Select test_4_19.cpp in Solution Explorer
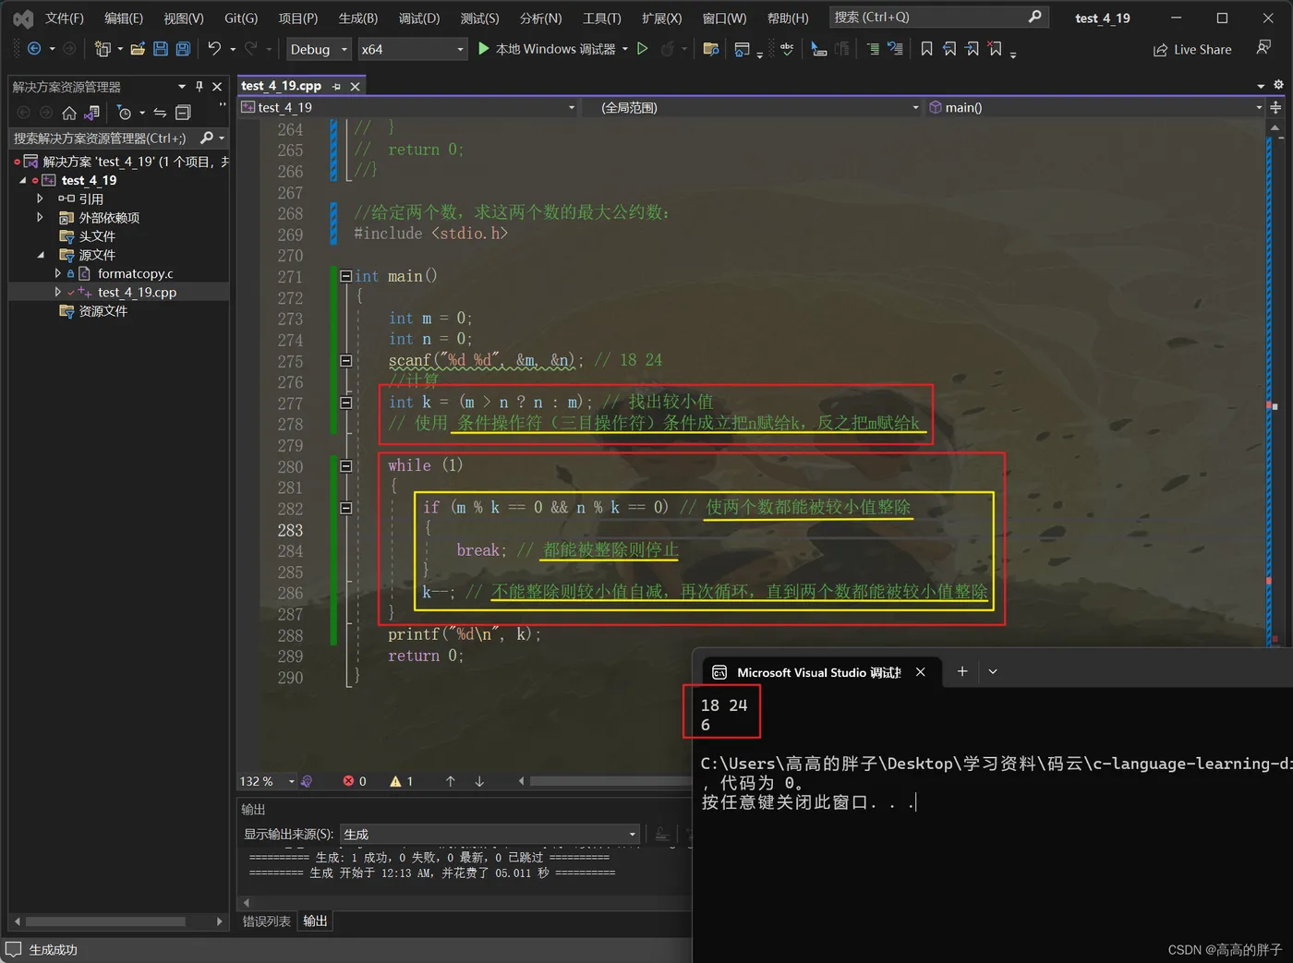This screenshot has height=963, width=1293. 137,292
